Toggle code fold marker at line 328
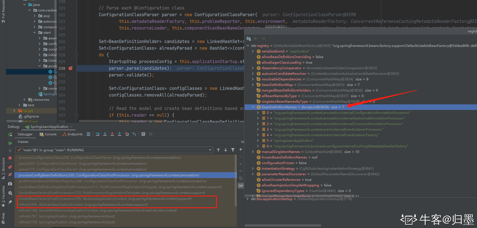This screenshot has height=228, width=477. tap(77, 55)
